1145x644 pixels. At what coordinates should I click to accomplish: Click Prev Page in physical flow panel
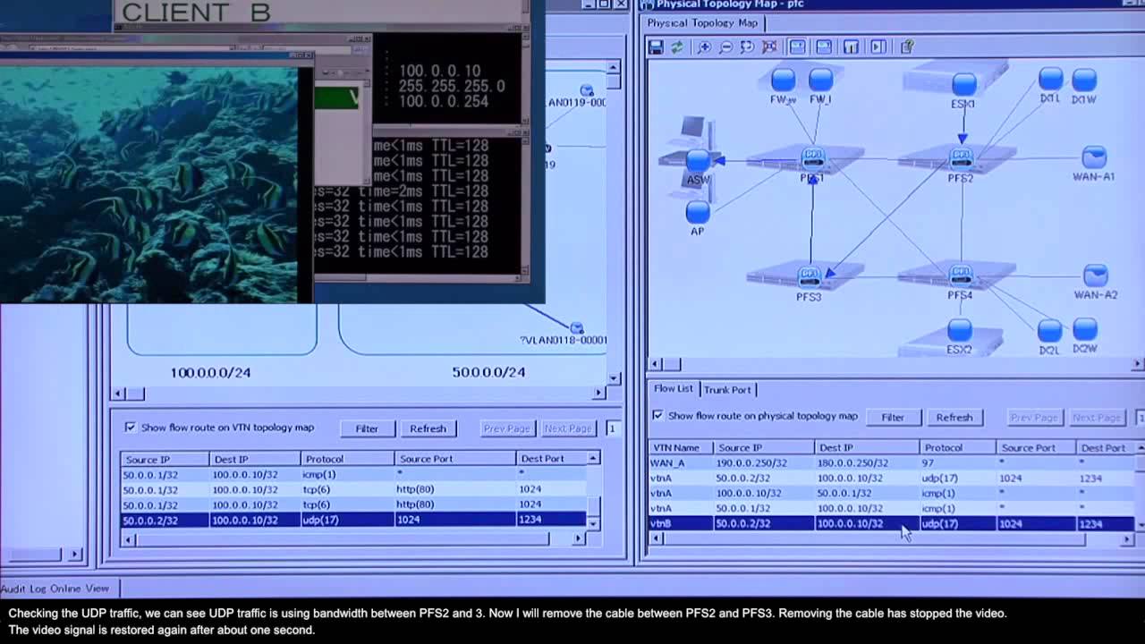click(x=1034, y=418)
